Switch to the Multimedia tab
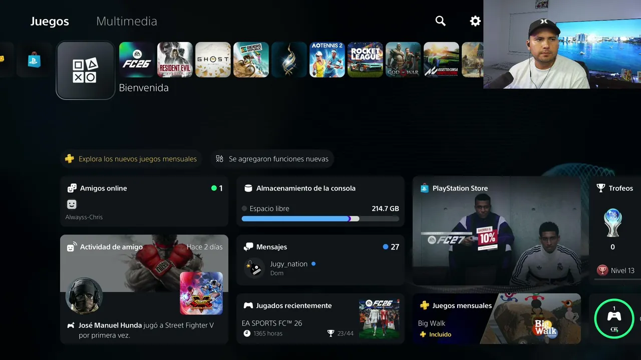 click(x=127, y=21)
